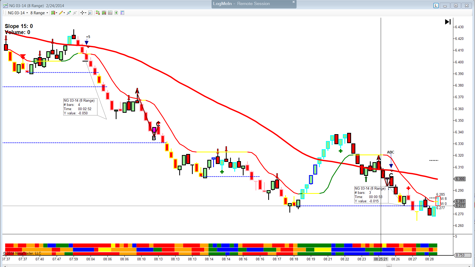Viewport: 475px width, 267px height.
Task: Click the highlighted 08:25:21 time label
Action: tap(381, 259)
